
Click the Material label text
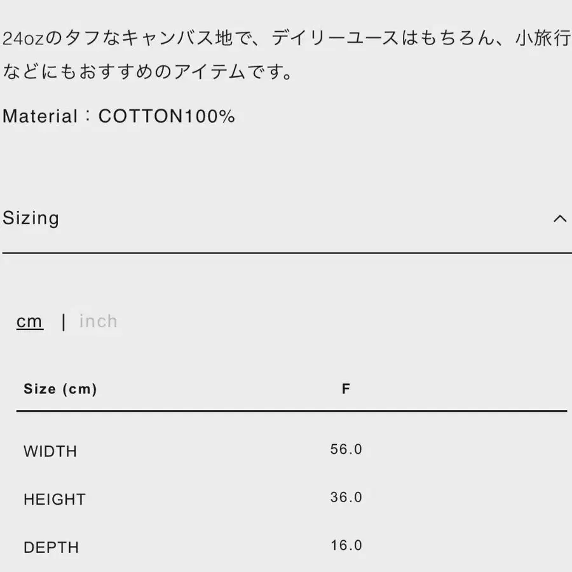pos(40,116)
